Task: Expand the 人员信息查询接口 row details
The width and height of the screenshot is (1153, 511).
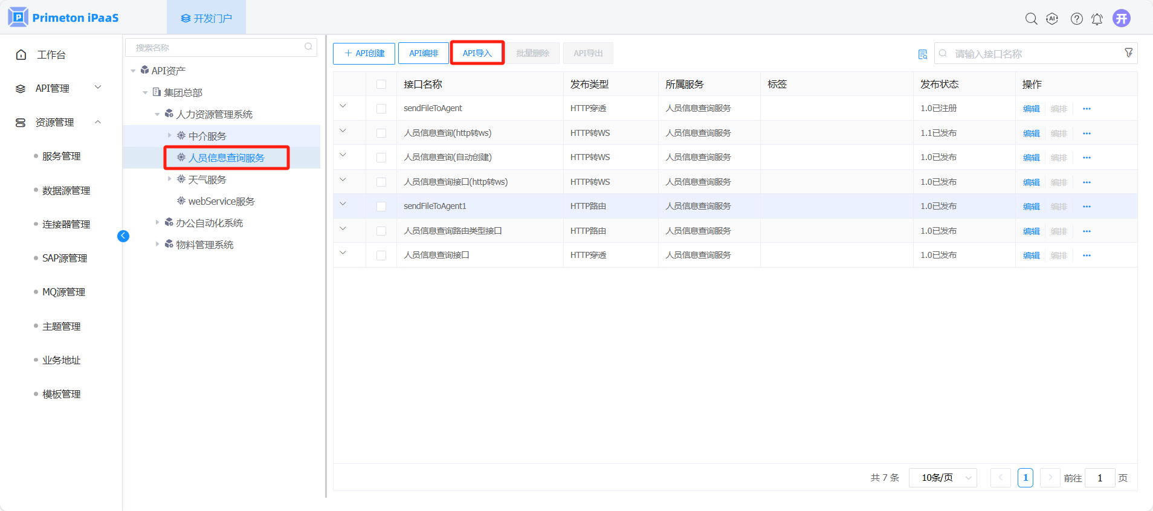Action: (343, 253)
